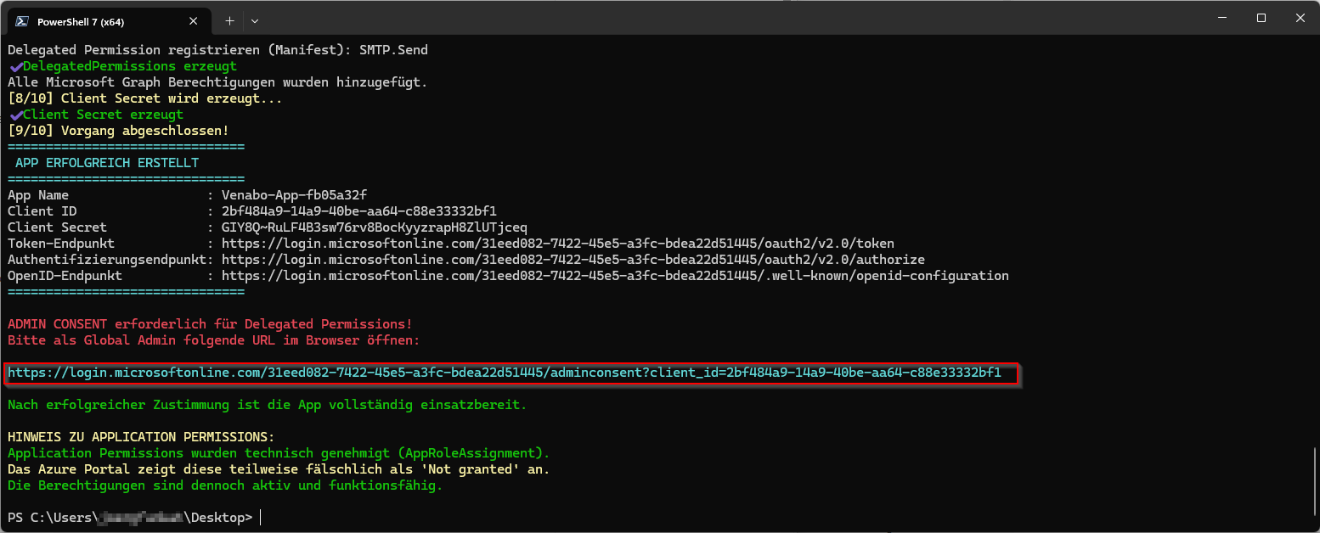Click the PowerShell icon on the tab
Viewport: 1320px width, 533px height.
[x=23, y=21]
